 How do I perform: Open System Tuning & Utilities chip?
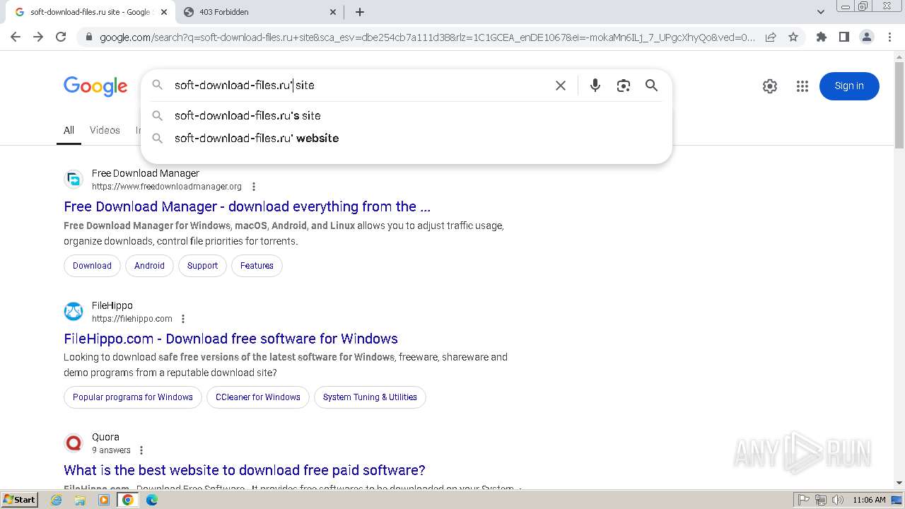pos(370,397)
